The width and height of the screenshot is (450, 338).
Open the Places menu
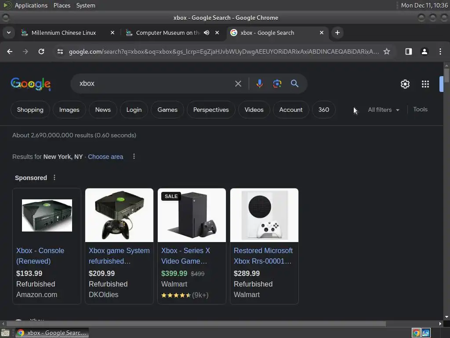click(x=62, y=5)
